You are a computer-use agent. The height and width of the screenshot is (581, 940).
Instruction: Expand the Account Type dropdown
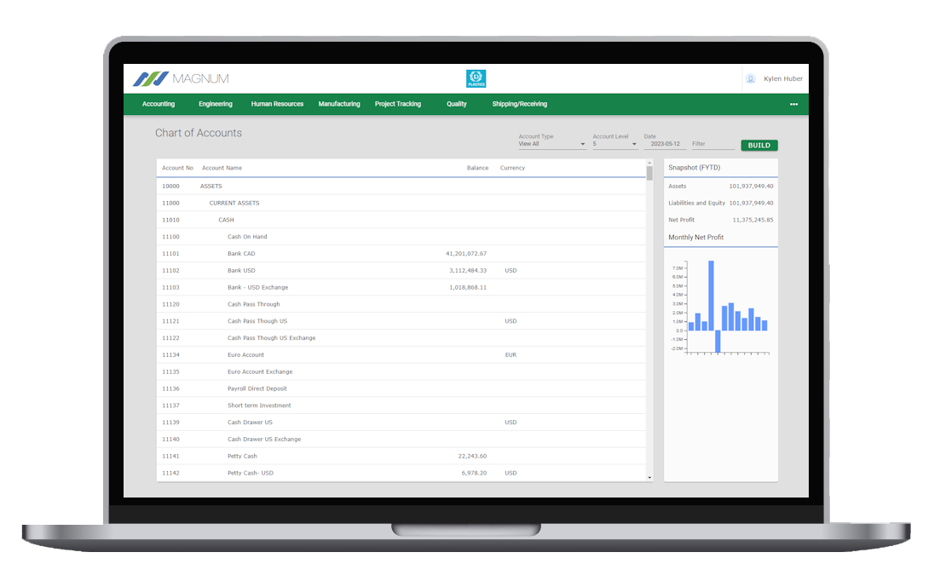(551, 144)
